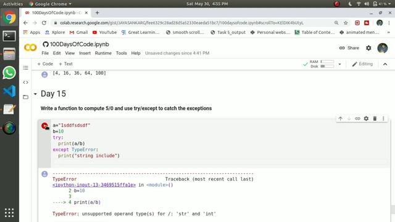Open table of contents sidebar icon
This screenshot has width=395, height=222.
point(26,68)
